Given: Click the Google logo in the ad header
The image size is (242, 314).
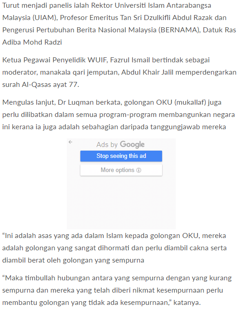Looking at the screenshot, I should (132, 144).
